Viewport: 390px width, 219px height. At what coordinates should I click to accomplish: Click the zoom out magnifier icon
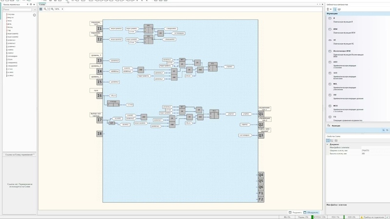pos(52,9)
